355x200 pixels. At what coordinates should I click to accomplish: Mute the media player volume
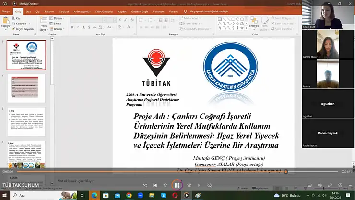pyautogui.click(x=319, y=185)
